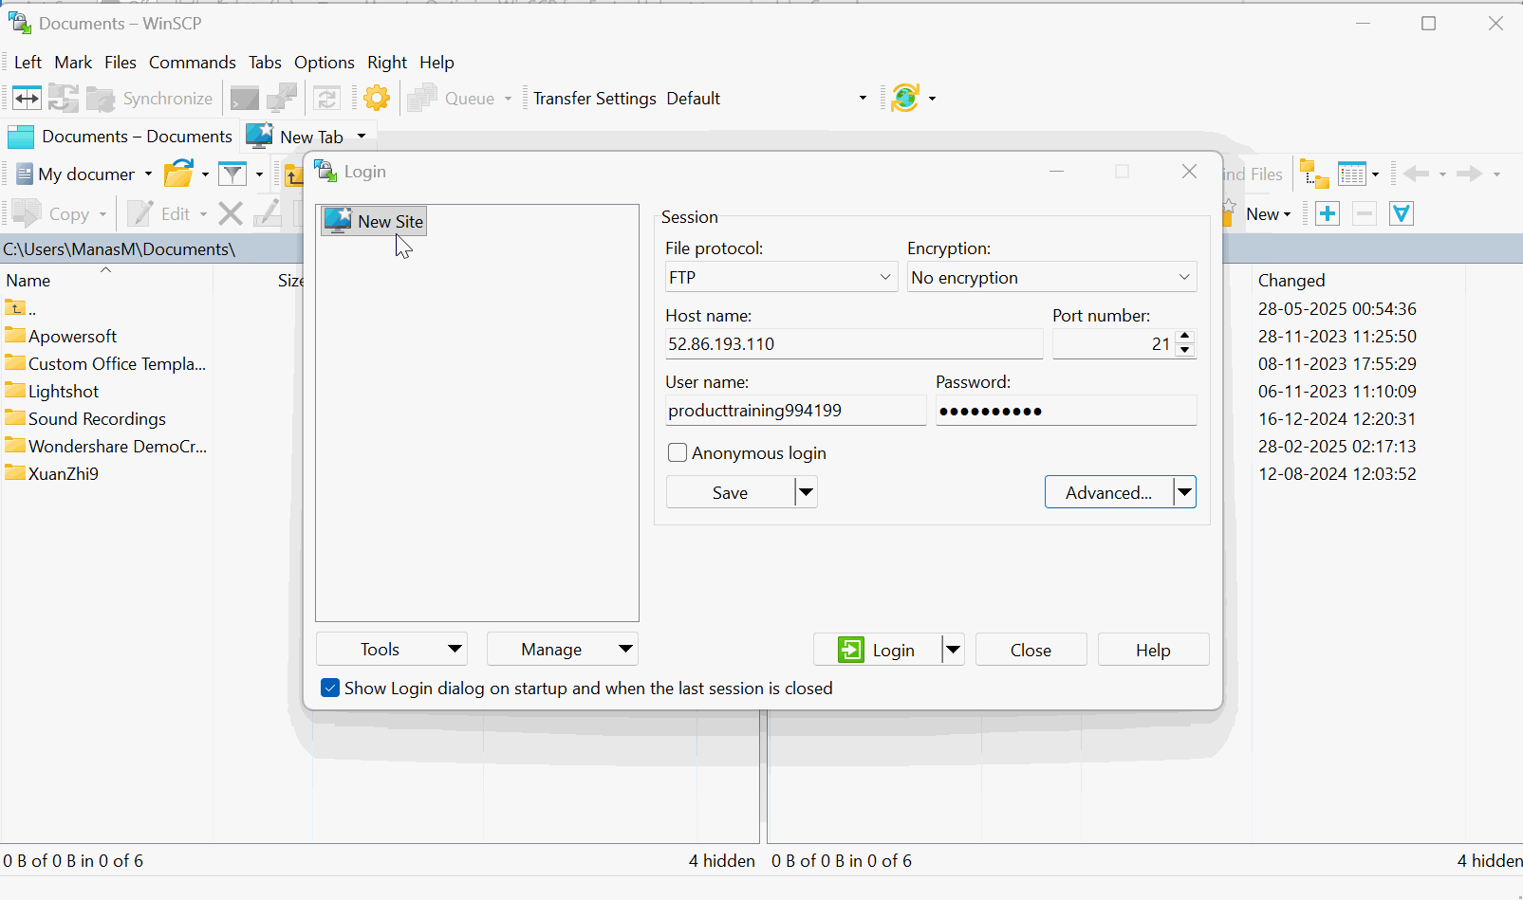Open the Save button dropdown arrow
The image size is (1523, 900).
point(806,492)
